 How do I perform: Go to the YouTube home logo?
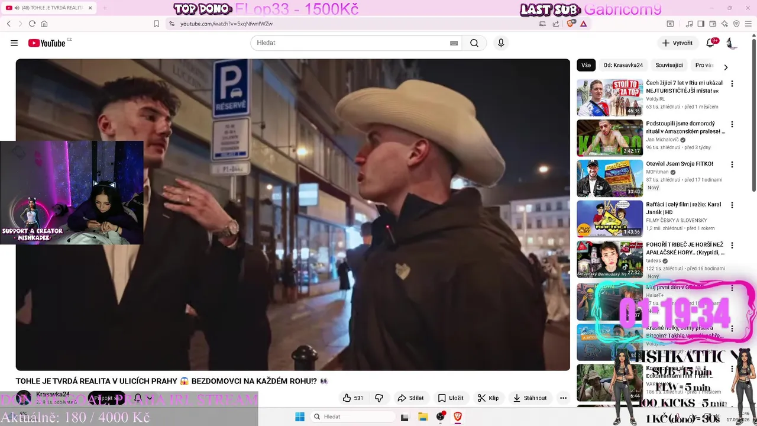pyautogui.click(x=47, y=43)
